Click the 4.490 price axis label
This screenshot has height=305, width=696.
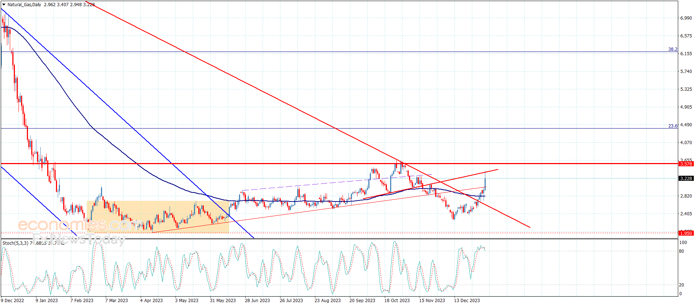point(686,125)
